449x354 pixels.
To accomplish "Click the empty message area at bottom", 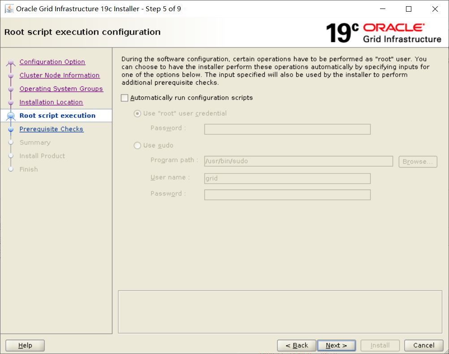I will (280, 312).
